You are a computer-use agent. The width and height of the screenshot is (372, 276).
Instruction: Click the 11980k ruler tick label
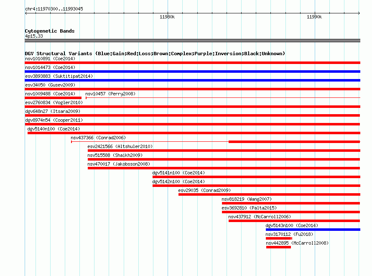pyautogui.click(x=167, y=17)
